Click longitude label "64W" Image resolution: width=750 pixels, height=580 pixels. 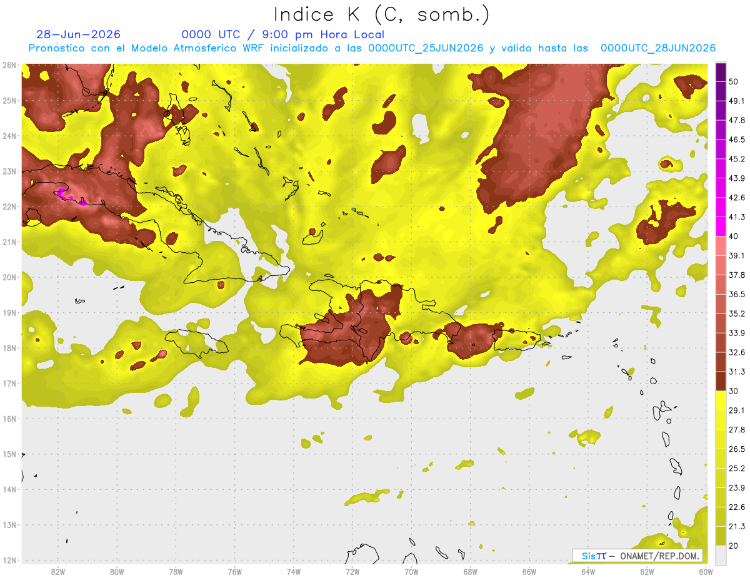point(587,571)
